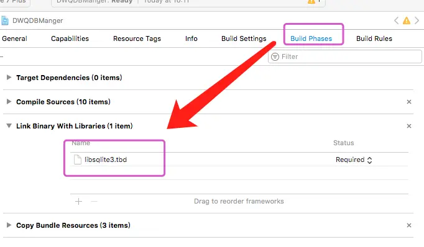
Task: Go to previous issue with left chevron
Action: [x=396, y=20]
